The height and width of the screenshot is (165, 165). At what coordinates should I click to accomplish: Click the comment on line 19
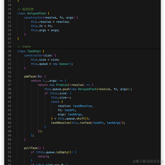(x=25, y=9)
